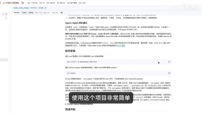This screenshot has width=202, height=113.
Task: Open the github bookmark folder
Action: (x=51, y=3)
